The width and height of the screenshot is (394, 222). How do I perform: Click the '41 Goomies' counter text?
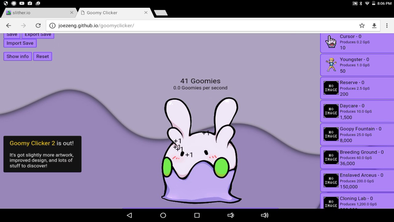200,81
